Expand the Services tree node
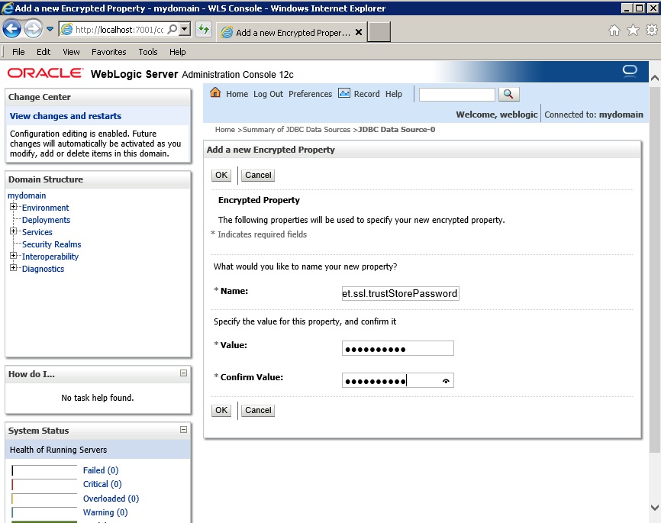 13,231
